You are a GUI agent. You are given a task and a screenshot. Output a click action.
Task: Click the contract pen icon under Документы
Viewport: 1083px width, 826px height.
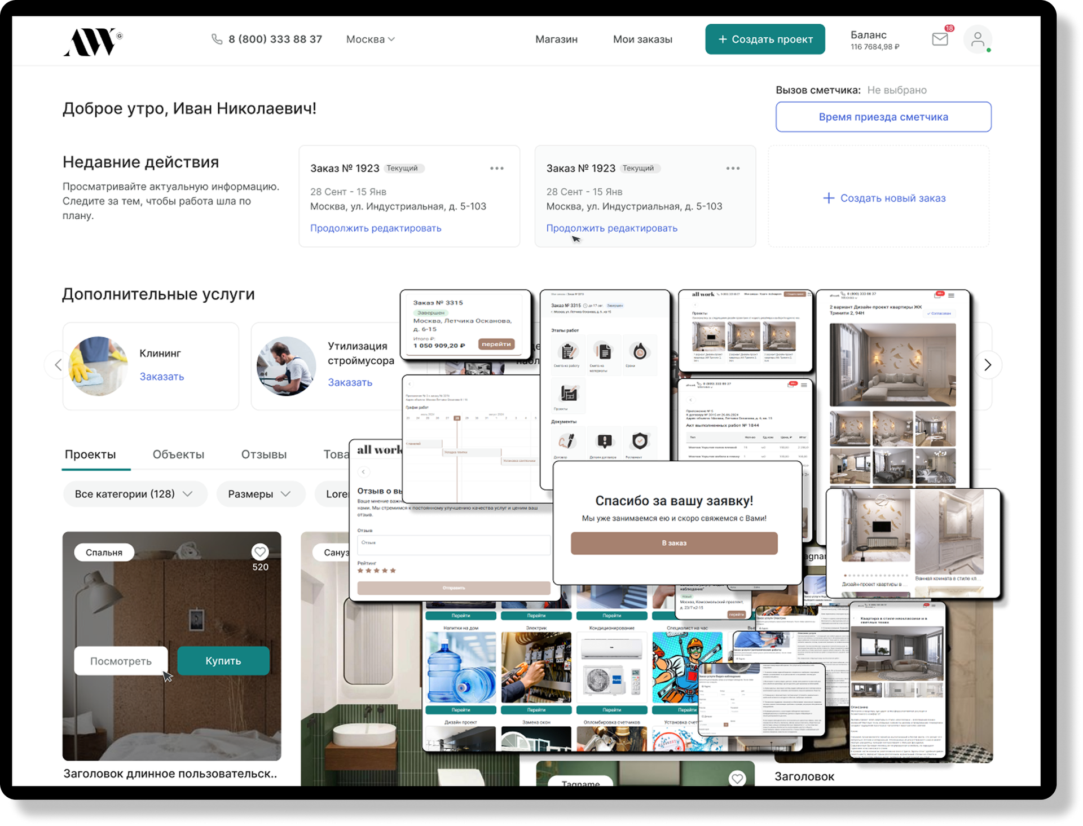567,440
